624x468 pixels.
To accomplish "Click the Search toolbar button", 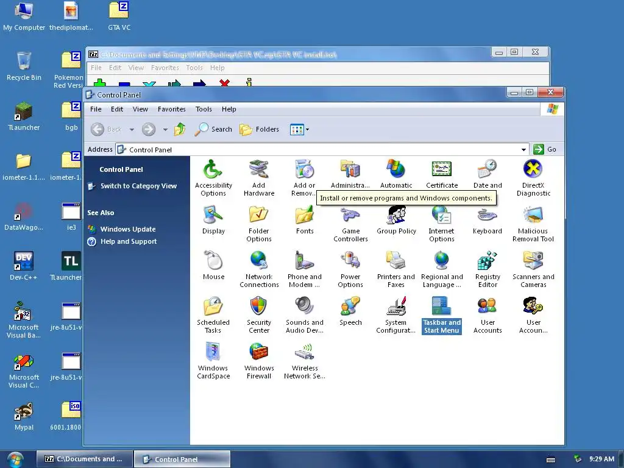I will (213, 129).
